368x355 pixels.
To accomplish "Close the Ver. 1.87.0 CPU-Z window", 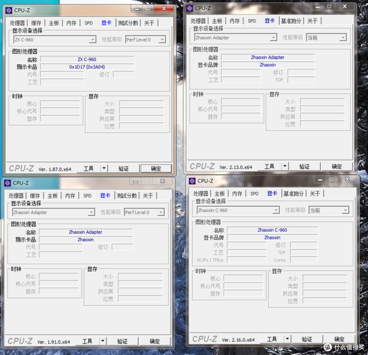I will (x=163, y=9).
